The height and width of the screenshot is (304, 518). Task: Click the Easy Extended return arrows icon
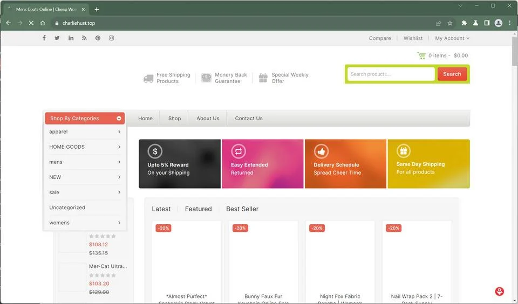[x=238, y=151]
